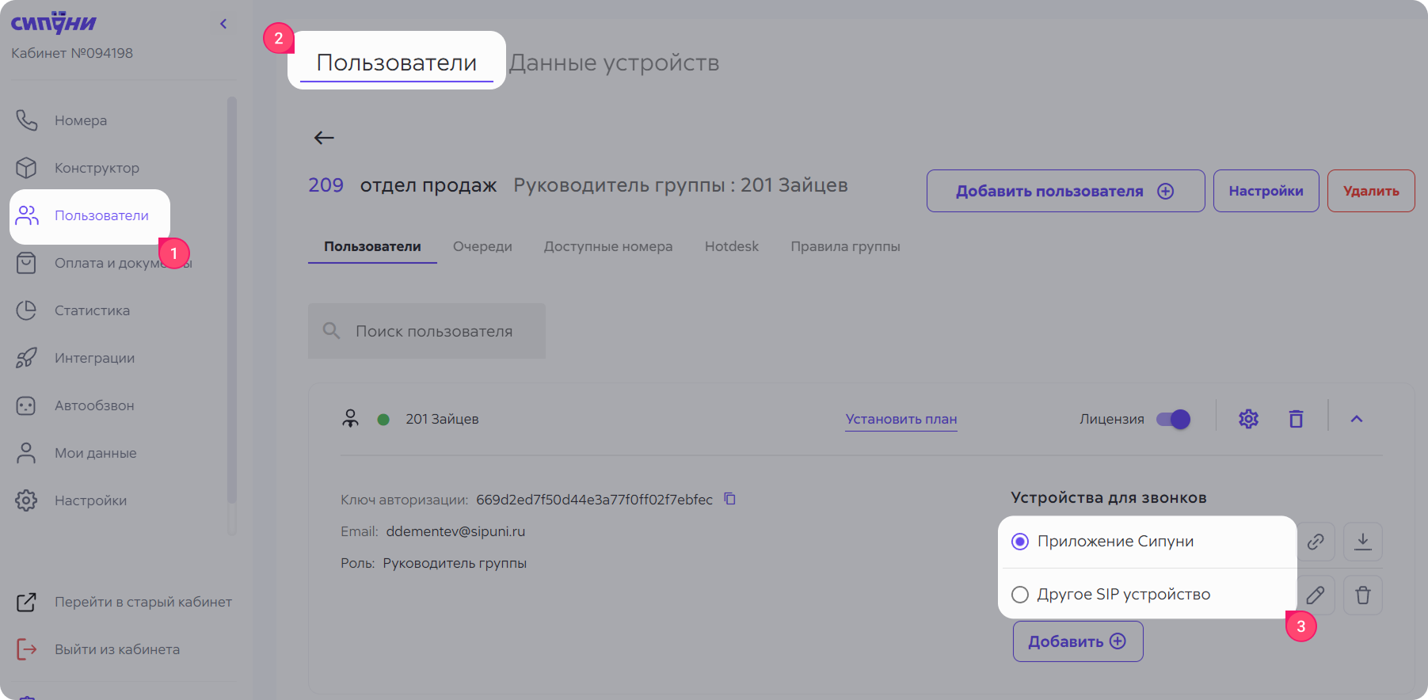Click link icon next to Приложение Сипуни
This screenshot has height=700, width=1428.
click(1316, 542)
